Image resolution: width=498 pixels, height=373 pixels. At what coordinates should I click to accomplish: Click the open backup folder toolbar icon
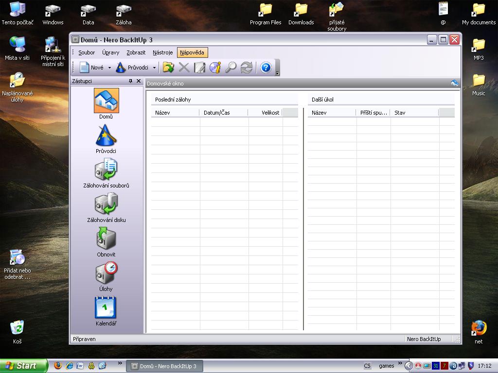(168, 68)
